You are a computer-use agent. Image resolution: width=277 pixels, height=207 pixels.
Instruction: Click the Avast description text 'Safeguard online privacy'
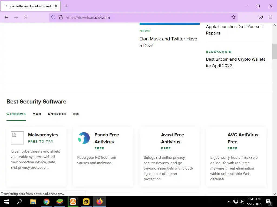tap(165, 157)
